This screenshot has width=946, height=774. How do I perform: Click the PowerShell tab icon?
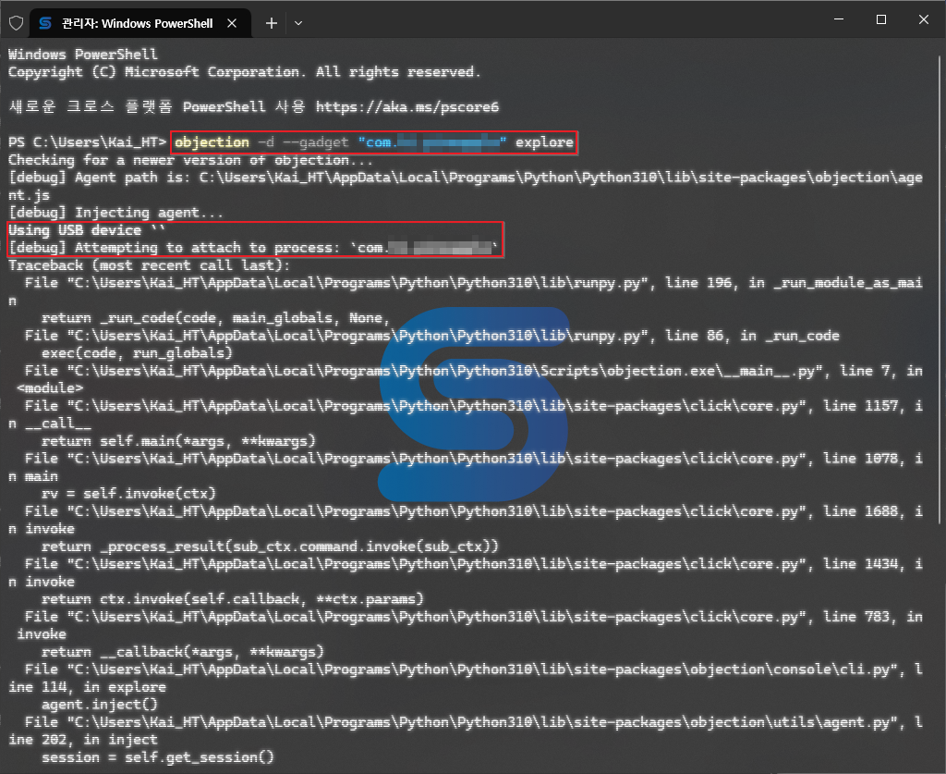click(x=45, y=23)
